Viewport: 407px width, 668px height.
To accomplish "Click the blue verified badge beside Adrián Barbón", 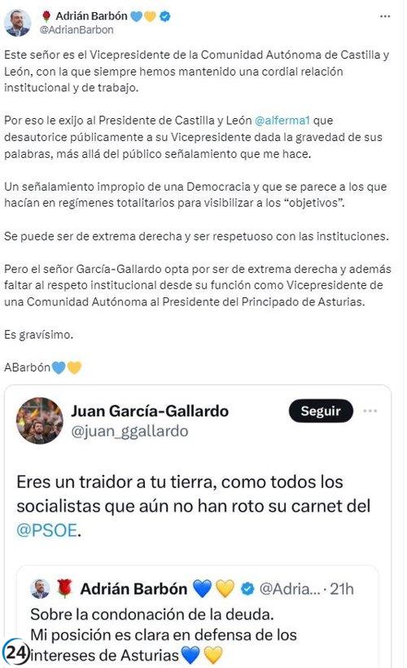I will [165, 16].
